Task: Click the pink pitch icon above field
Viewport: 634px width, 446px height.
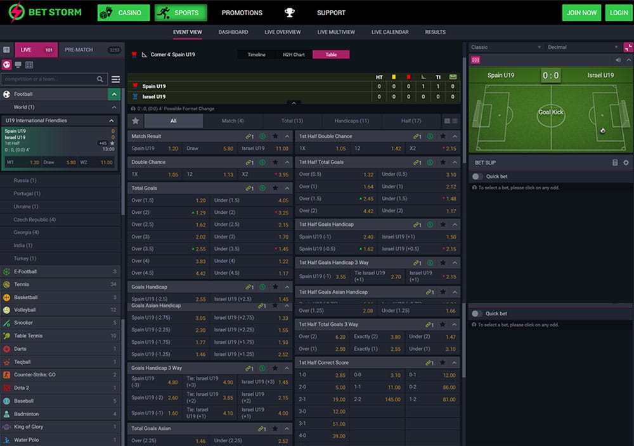Action: coord(475,60)
